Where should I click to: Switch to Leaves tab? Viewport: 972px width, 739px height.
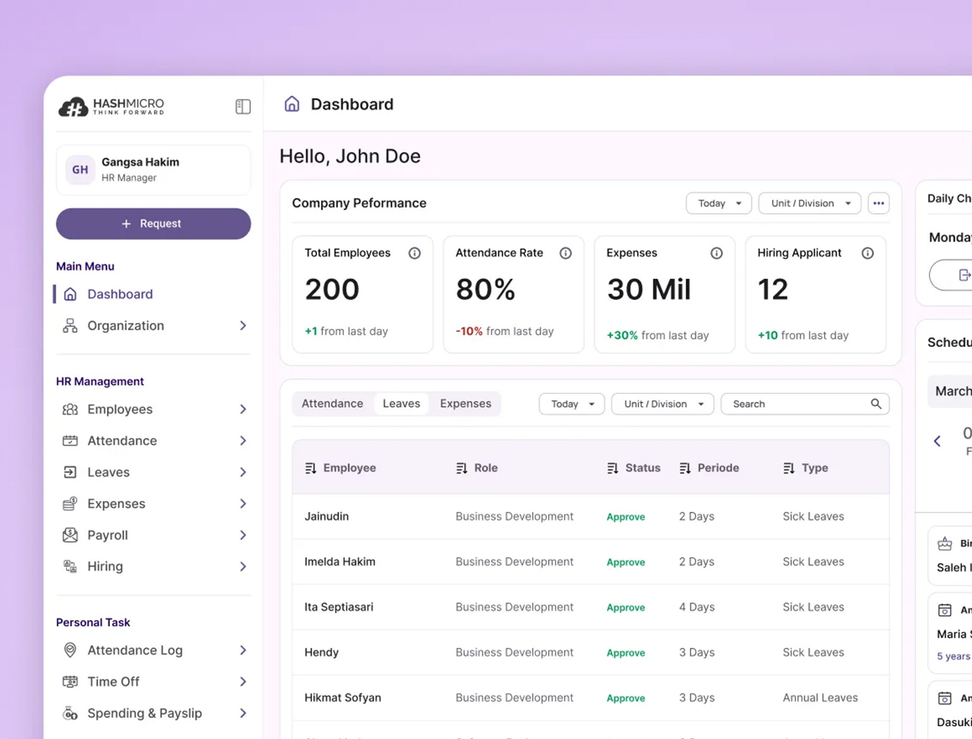[401, 403]
